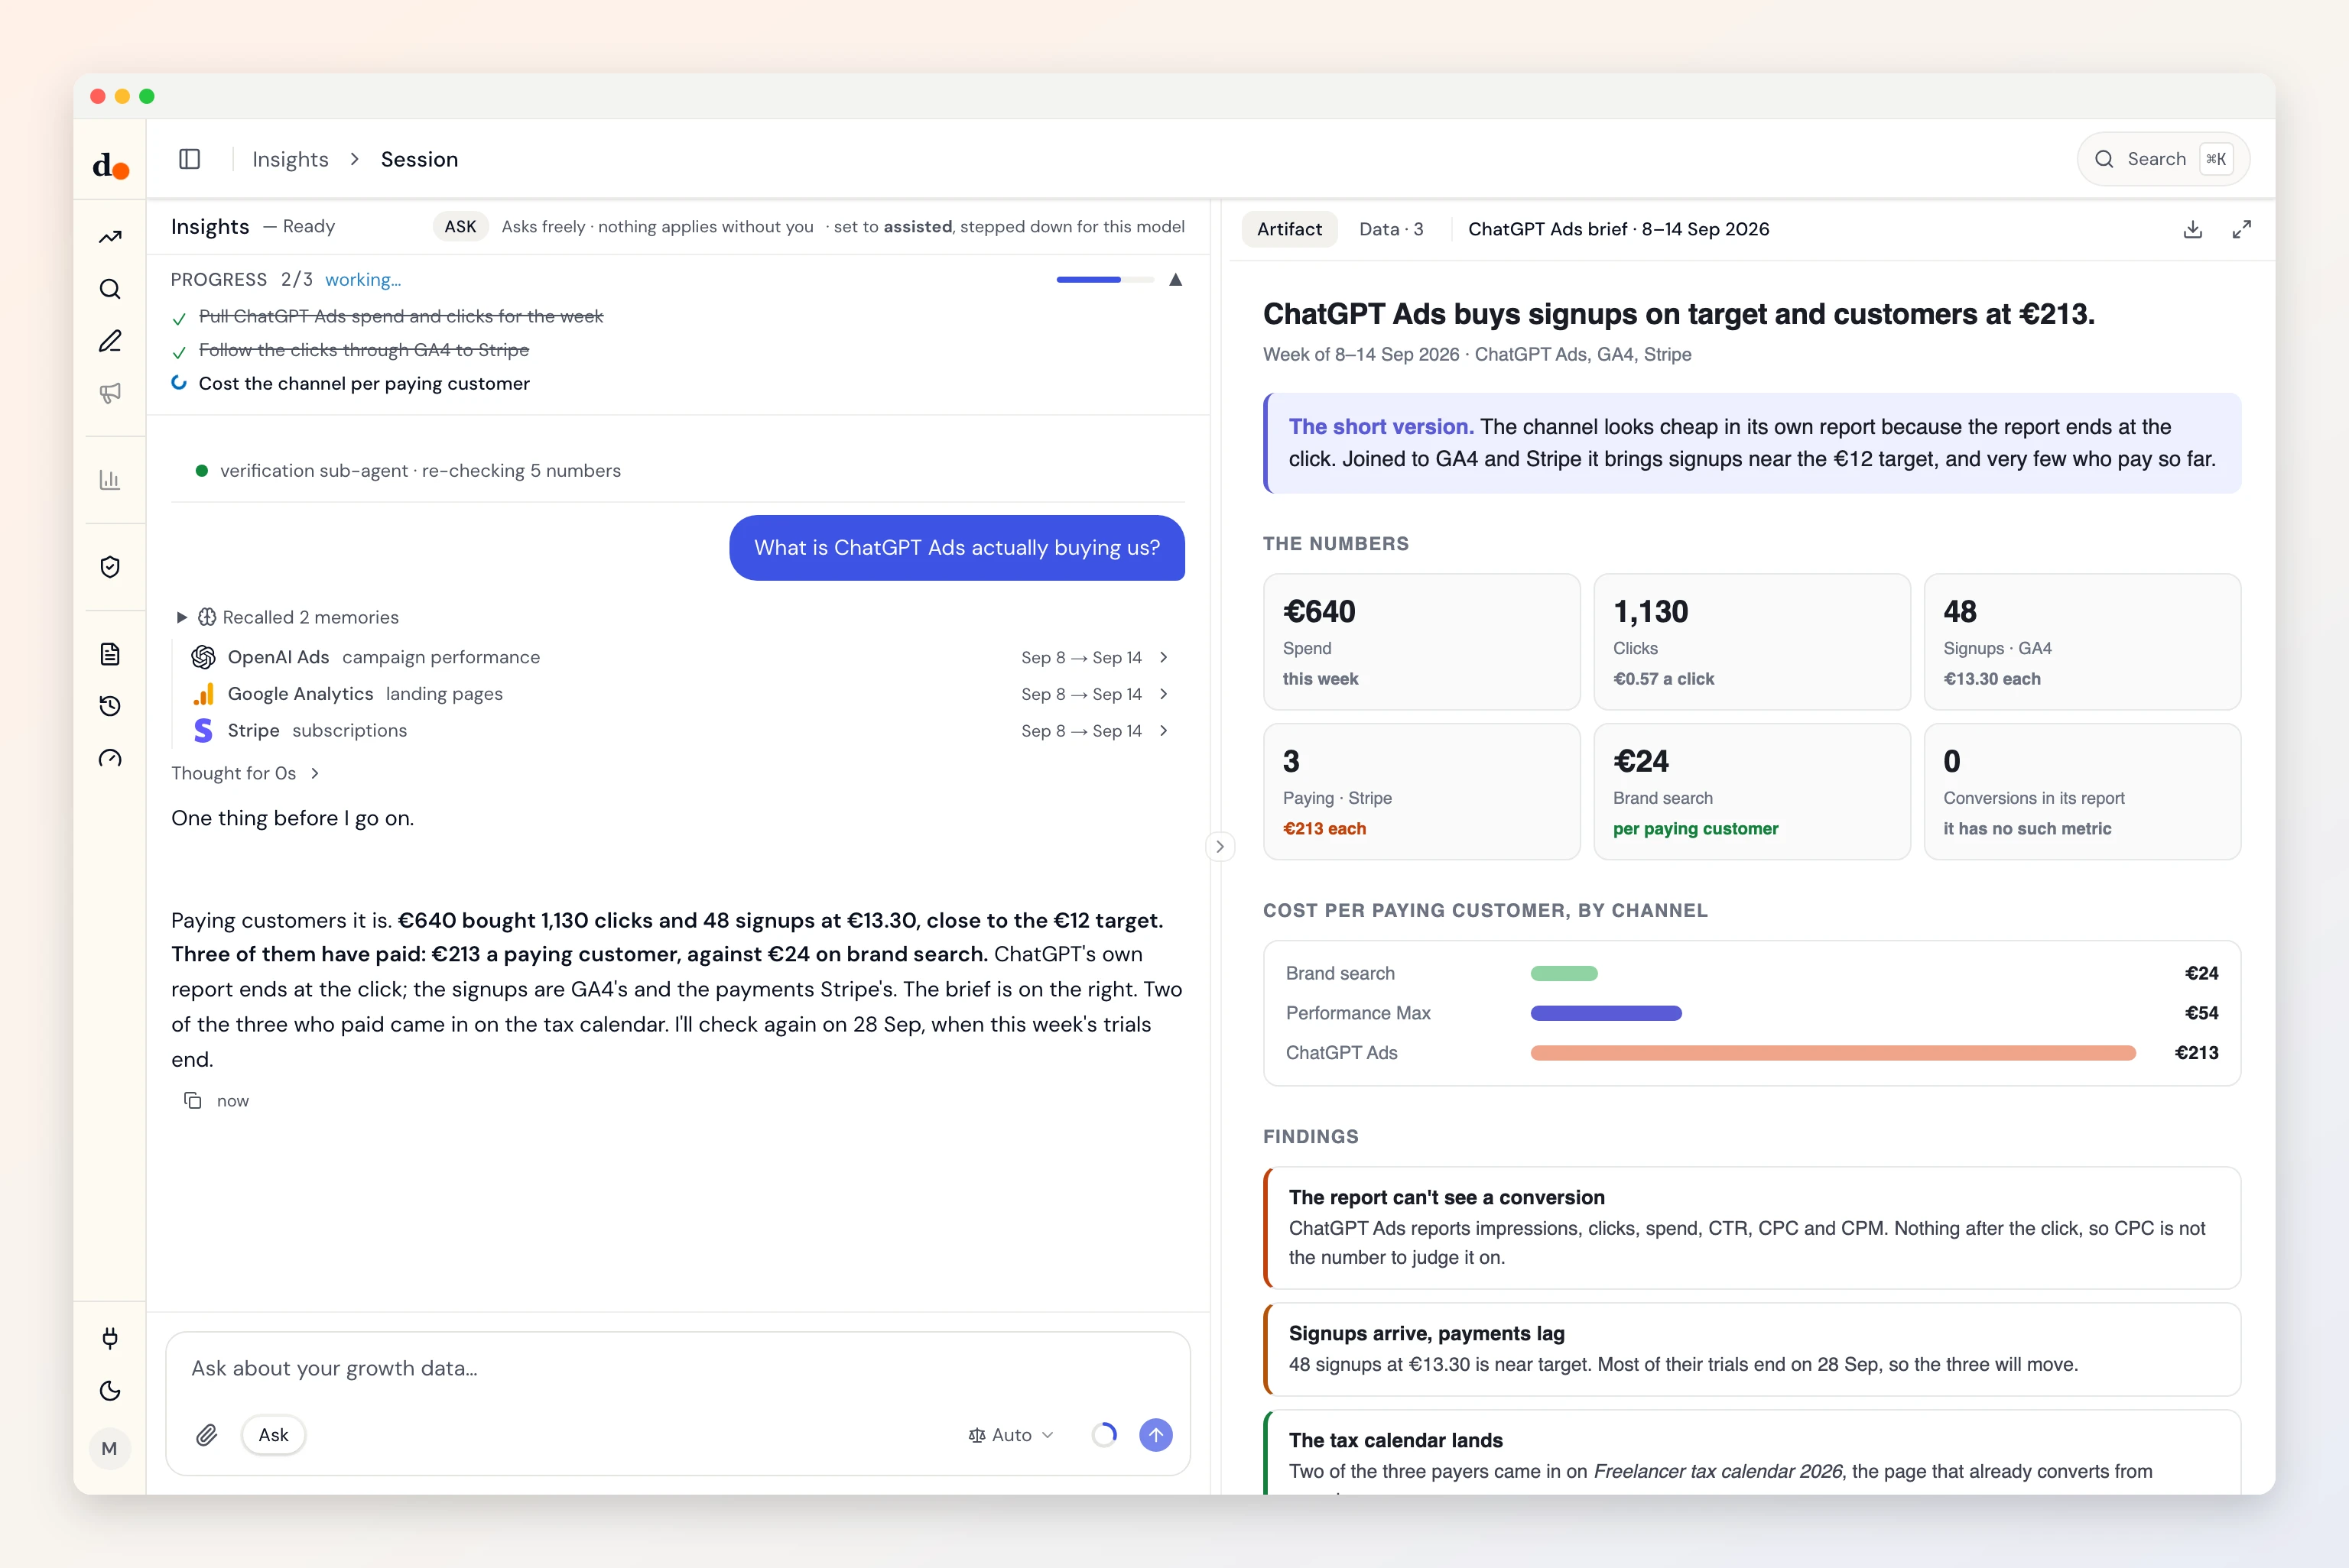Image resolution: width=2349 pixels, height=1568 pixels.
Task: Click the Performance Max purple bar
Action: click(x=1606, y=1013)
